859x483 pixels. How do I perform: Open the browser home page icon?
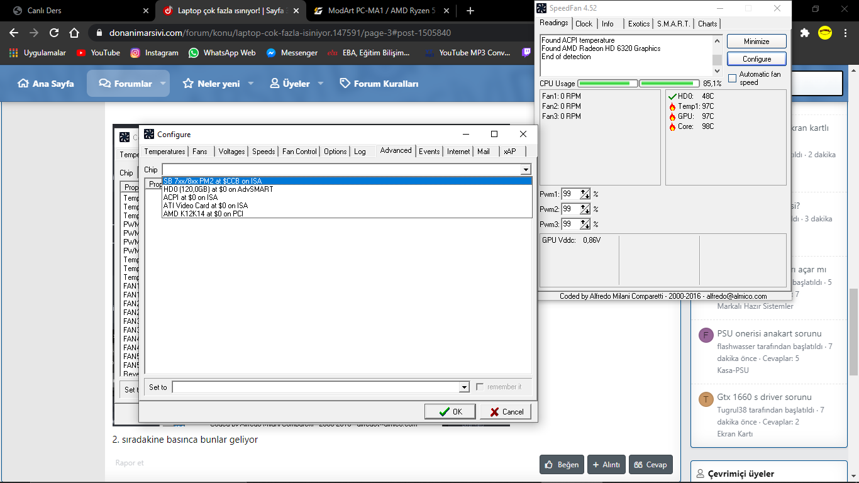[x=74, y=33]
